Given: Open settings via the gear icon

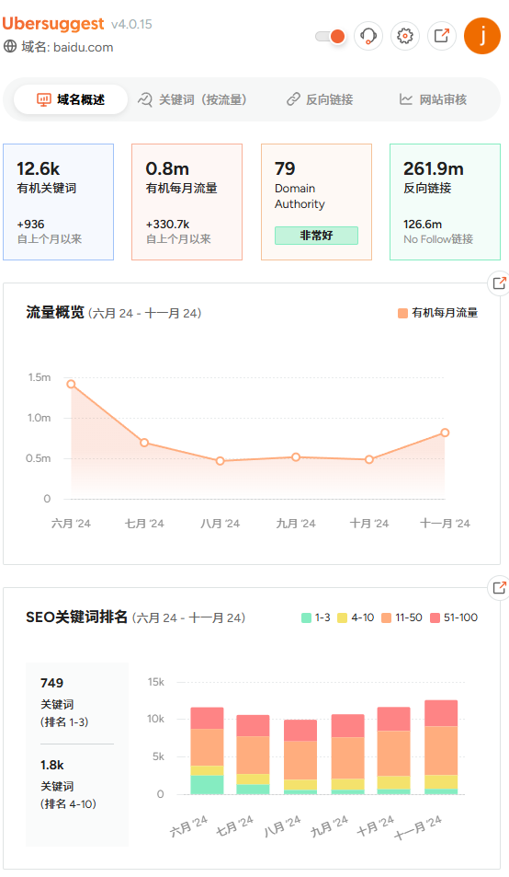Looking at the screenshot, I should coord(404,37).
